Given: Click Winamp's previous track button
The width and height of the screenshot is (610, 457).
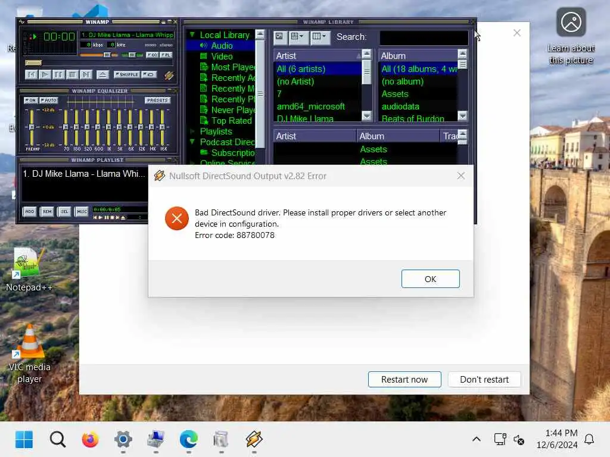Looking at the screenshot, I should coord(31,74).
